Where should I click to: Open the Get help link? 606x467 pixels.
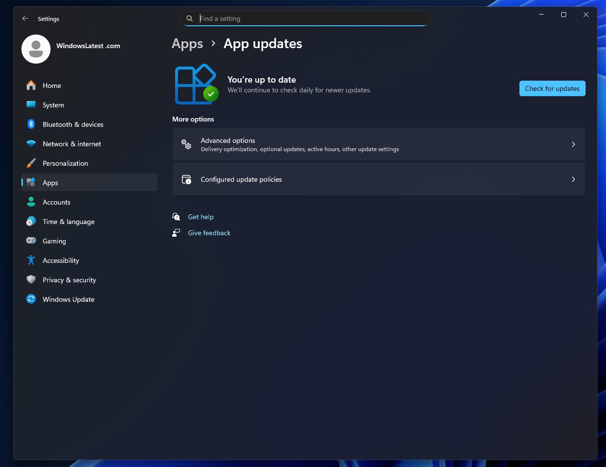point(201,217)
